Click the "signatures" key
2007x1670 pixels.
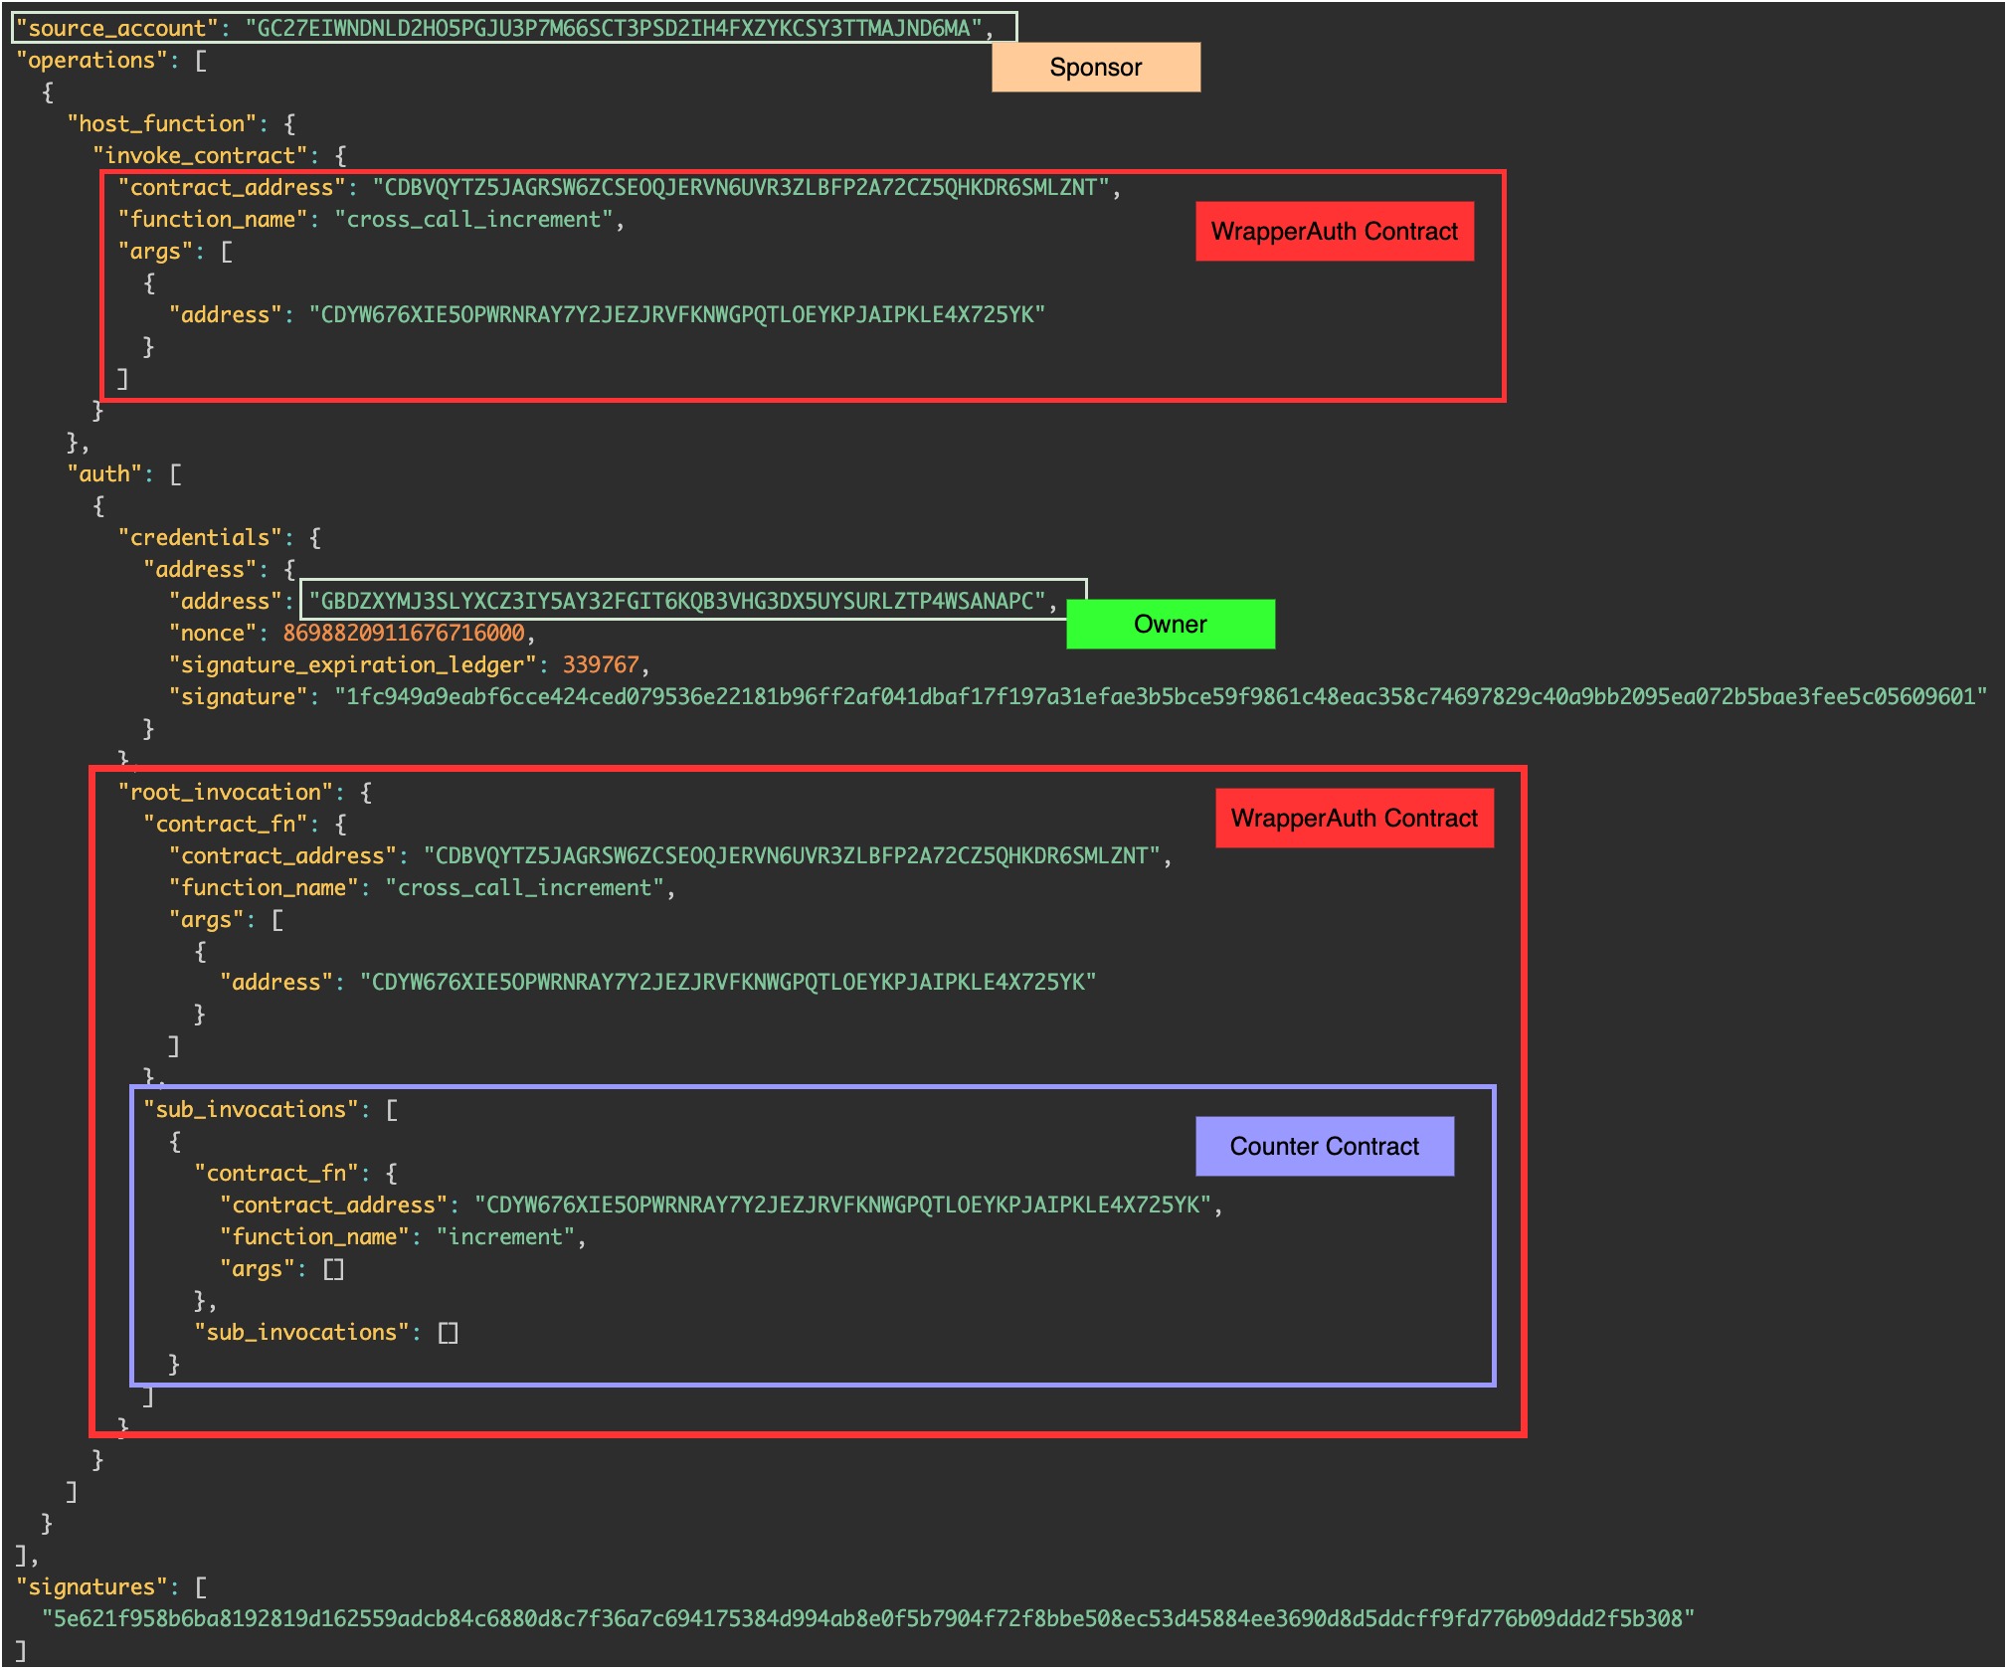coord(91,1586)
